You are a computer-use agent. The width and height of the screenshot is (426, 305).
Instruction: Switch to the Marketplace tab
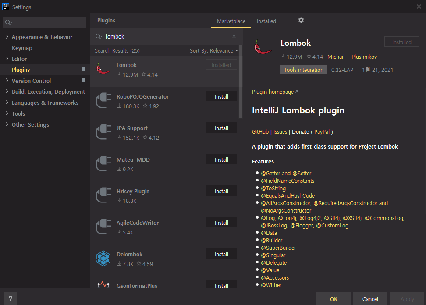(x=231, y=21)
